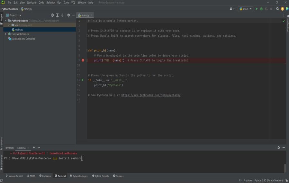This screenshot has width=289, height=183.
Task: Switch to Python Packages tab
Action: (x=78, y=176)
